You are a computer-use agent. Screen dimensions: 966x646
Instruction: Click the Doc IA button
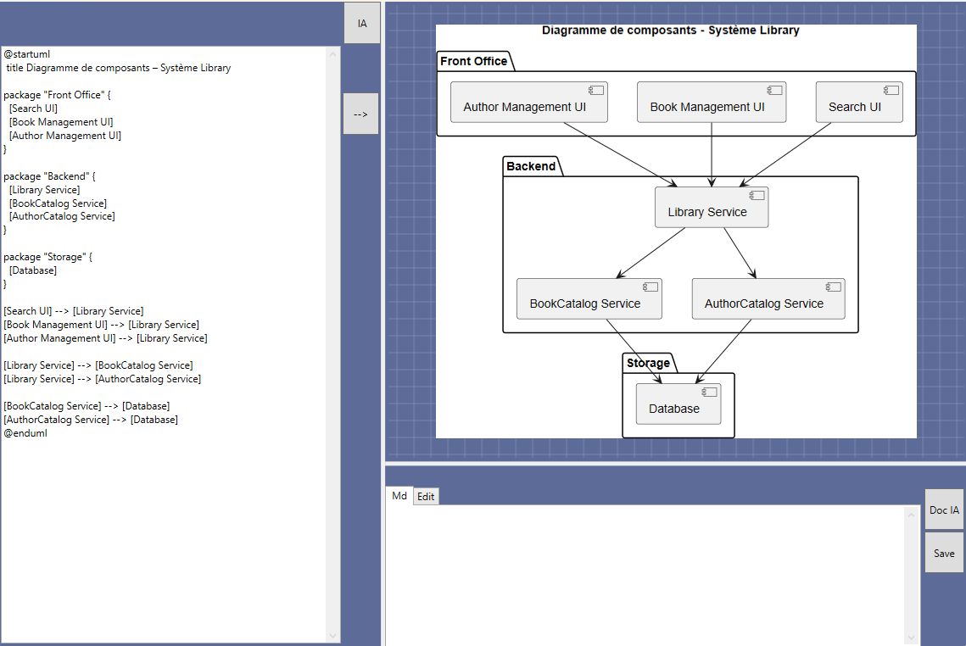944,510
